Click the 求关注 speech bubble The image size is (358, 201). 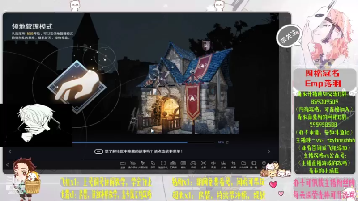pos(289,37)
